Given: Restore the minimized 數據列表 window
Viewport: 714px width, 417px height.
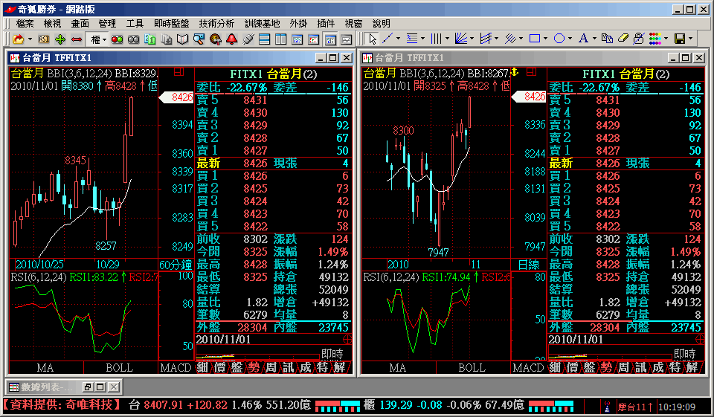Looking at the screenshot, I should pos(87,387).
